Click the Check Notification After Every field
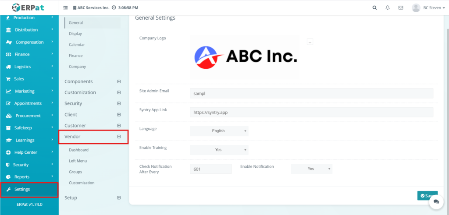 click(x=210, y=169)
